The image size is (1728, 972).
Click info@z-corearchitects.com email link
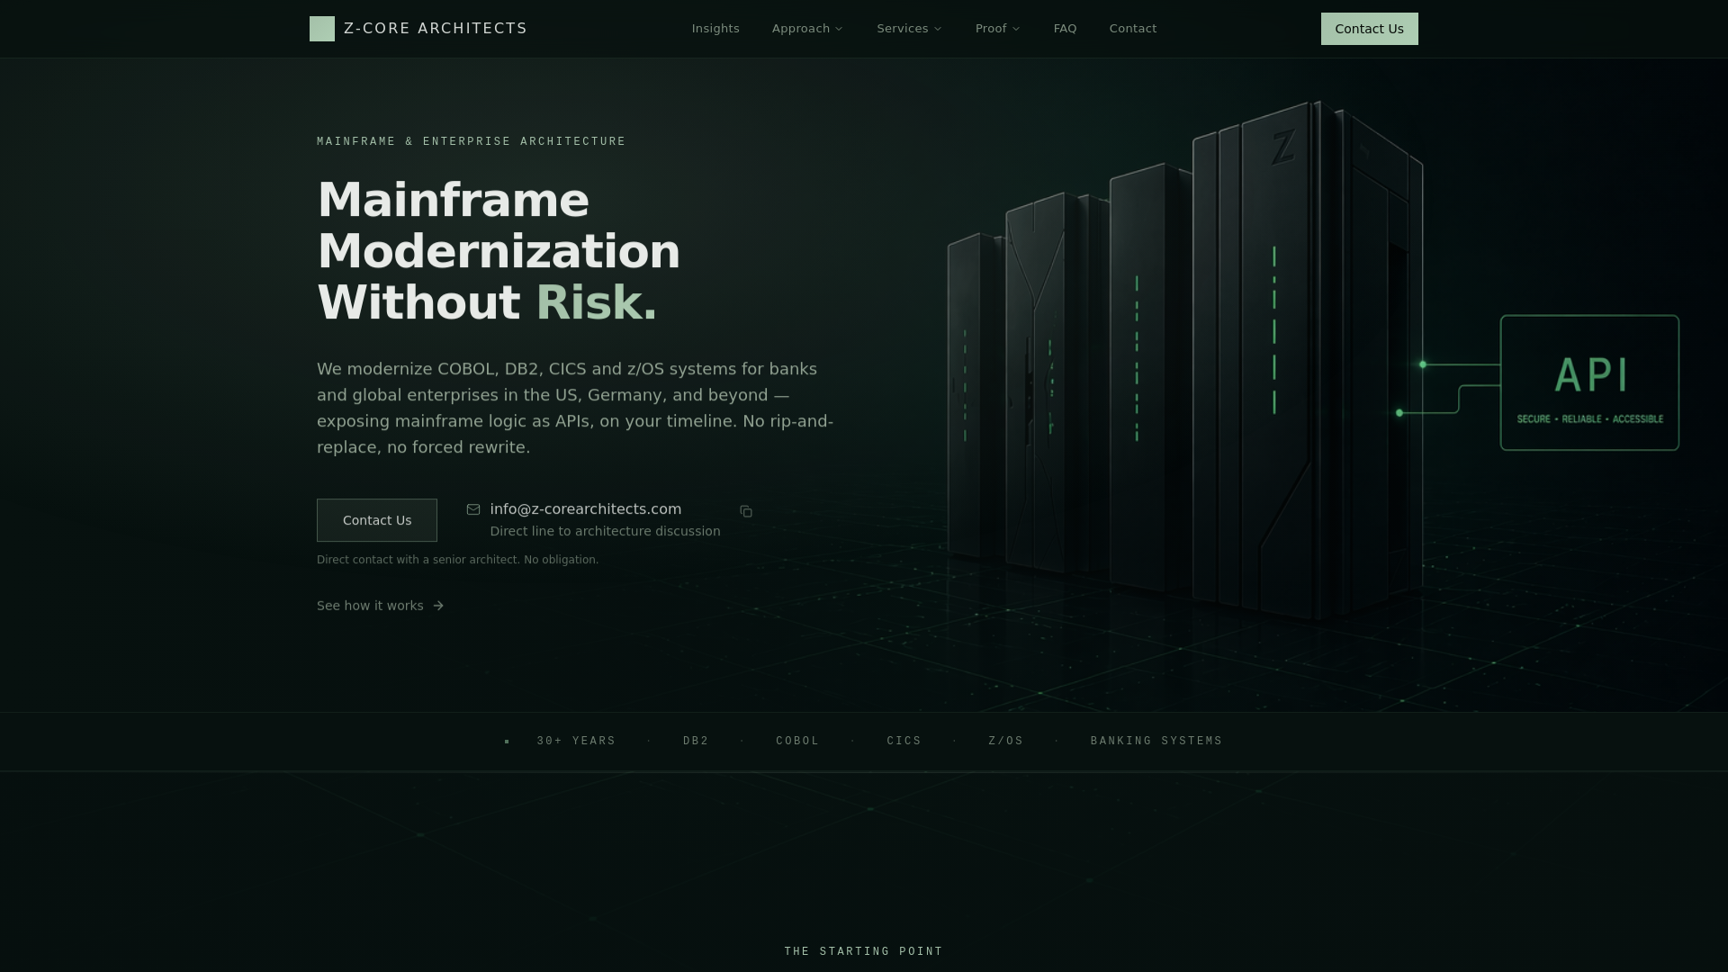(x=586, y=509)
